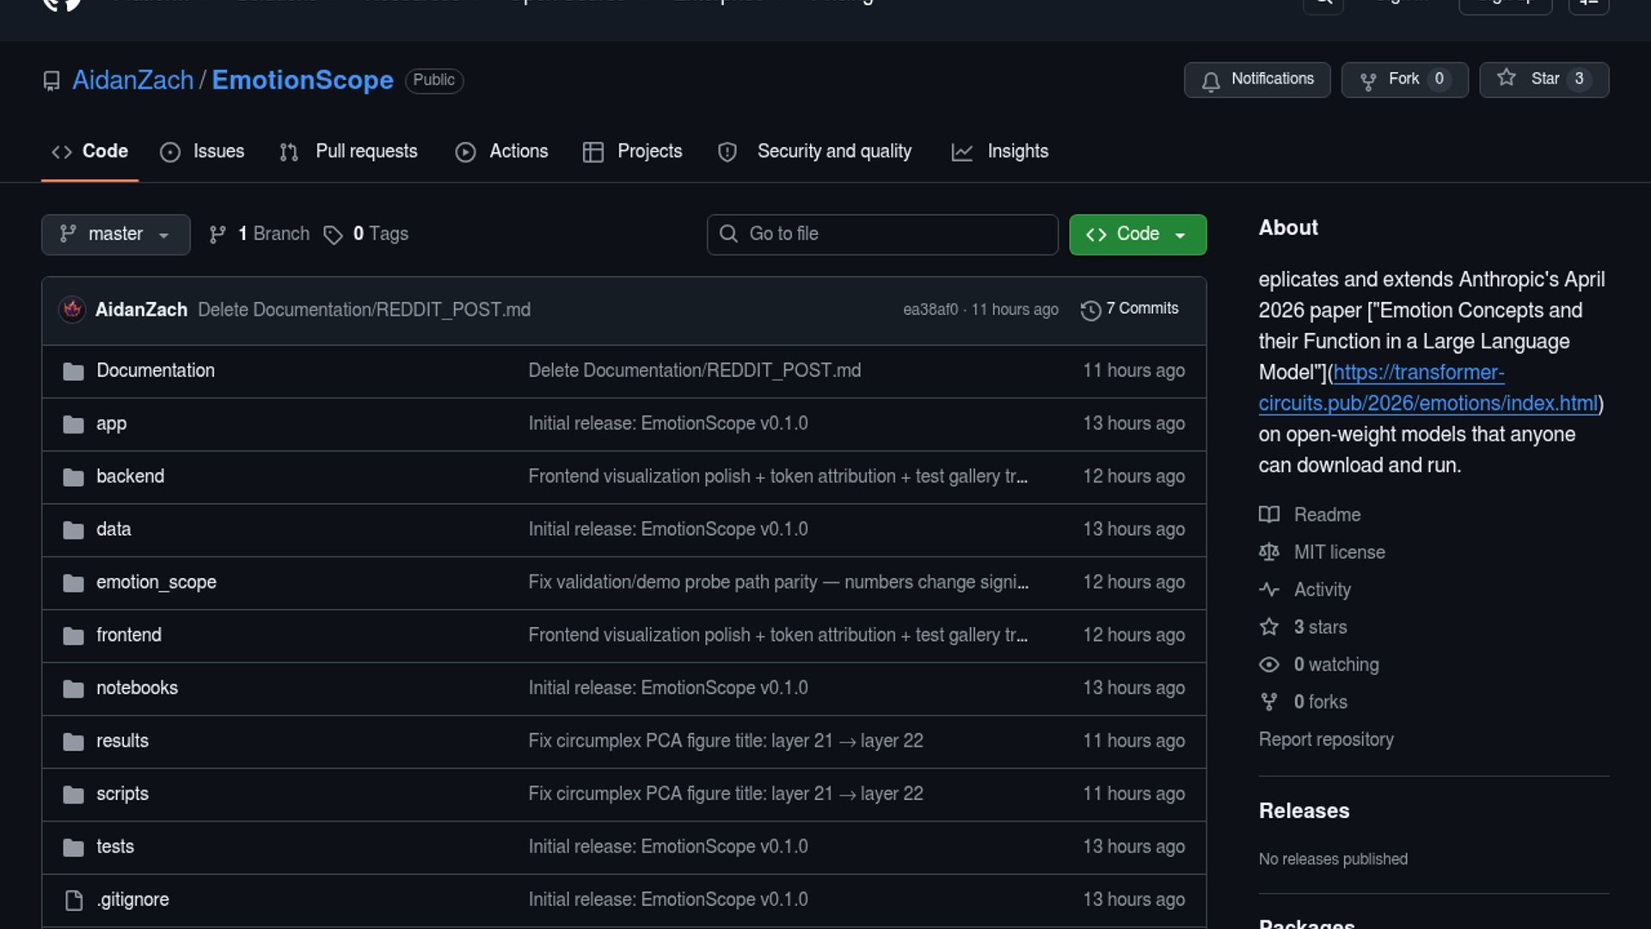This screenshot has height=929, width=1651.
Task: Click the Notifications bell icon
Action: (1211, 80)
